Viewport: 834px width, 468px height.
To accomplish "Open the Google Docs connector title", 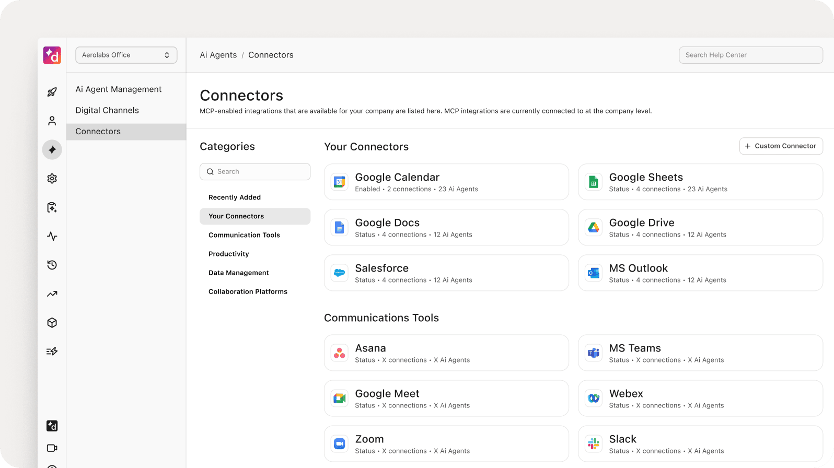I will click(387, 223).
